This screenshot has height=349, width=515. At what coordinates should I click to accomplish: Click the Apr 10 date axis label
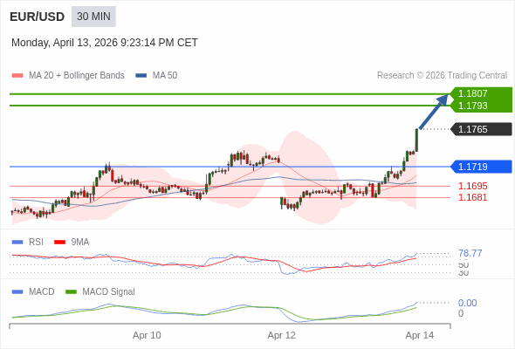(147, 335)
